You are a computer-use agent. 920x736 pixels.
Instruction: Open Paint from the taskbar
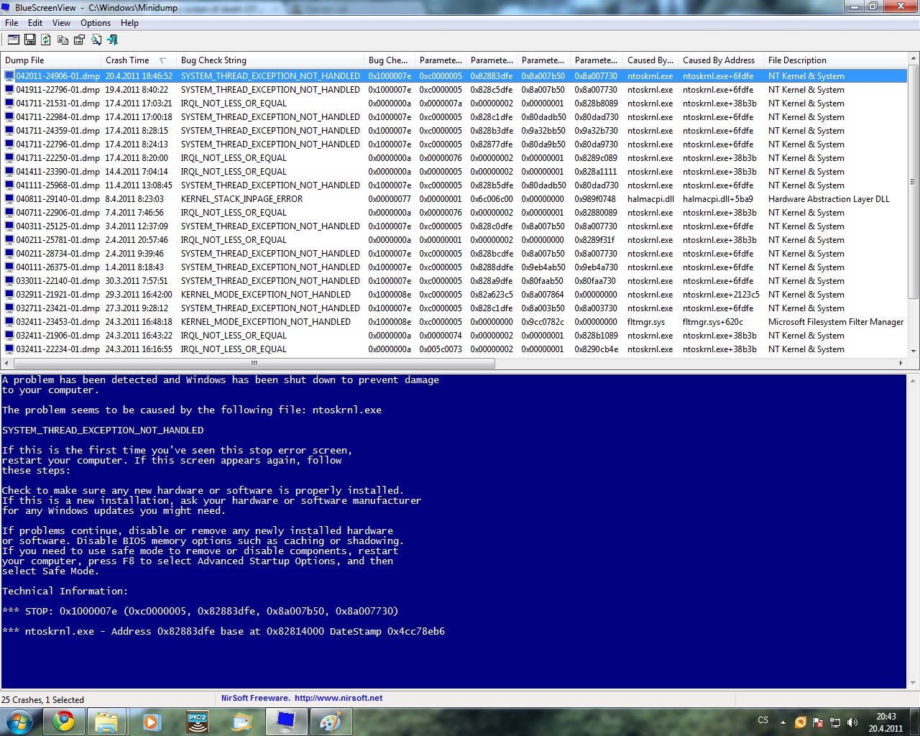[331, 722]
